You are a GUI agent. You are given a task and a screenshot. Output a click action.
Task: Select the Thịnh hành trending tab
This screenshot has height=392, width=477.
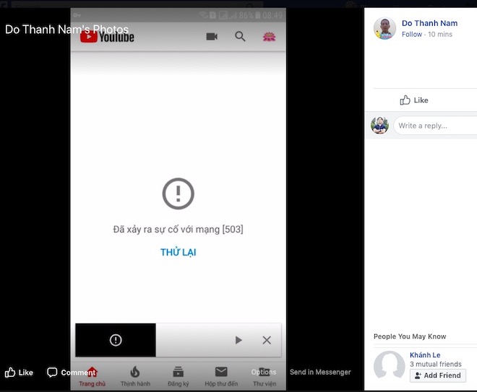(135, 377)
